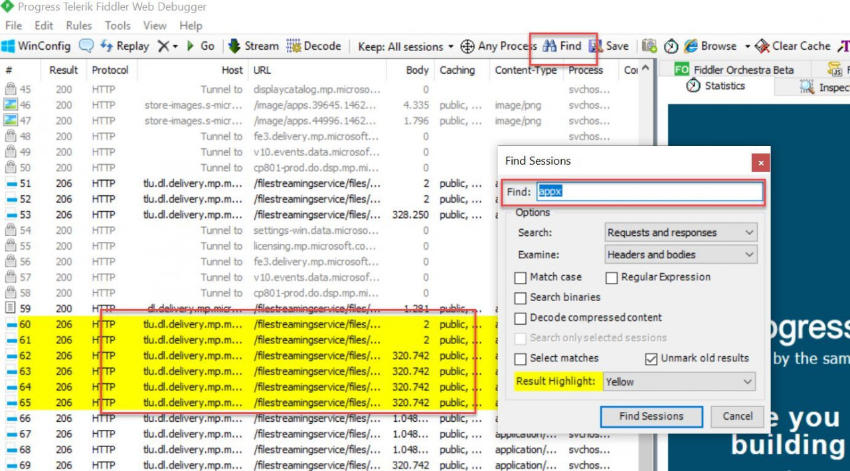Click the lock icon of session 45

point(10,89)
